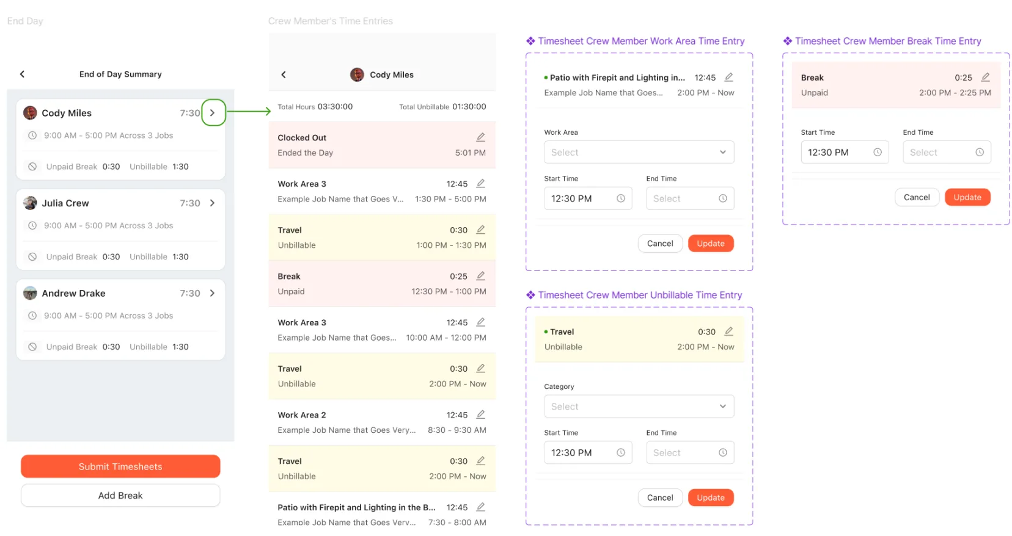1012x536 pixels.
Task: Cancel the Break Time Entry form
Action: [917, 197]
